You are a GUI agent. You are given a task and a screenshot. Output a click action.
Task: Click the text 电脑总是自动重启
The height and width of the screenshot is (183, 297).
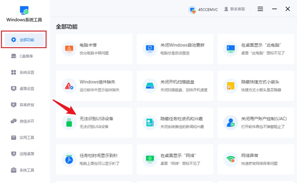[x=175, y=53]
